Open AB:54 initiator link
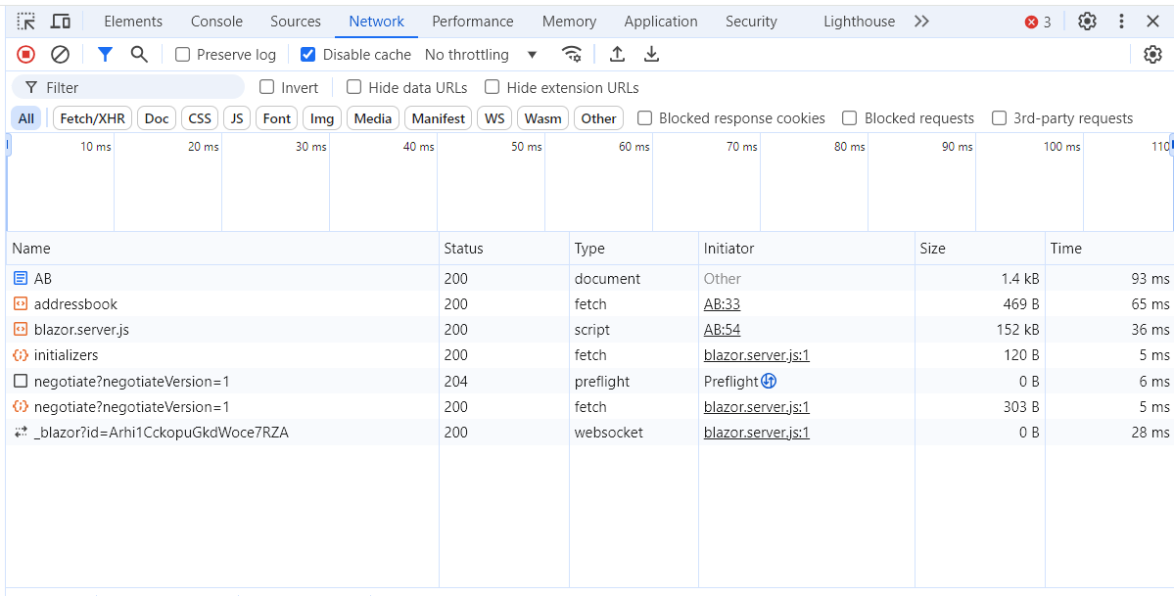Screen dimensions: 1174x596 tap(722, 330)
